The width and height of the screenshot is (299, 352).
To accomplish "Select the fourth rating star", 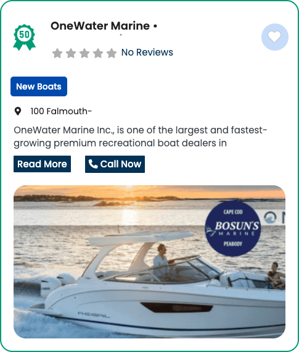I will click(x=98, y=53).
